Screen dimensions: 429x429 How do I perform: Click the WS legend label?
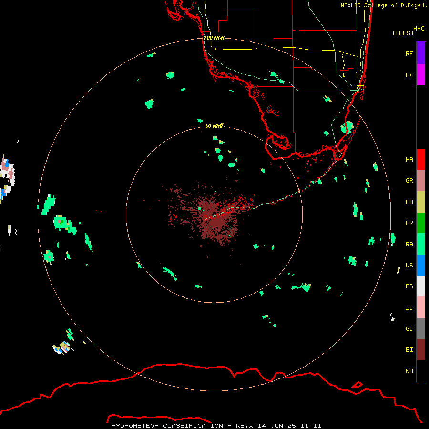[409, 265]
